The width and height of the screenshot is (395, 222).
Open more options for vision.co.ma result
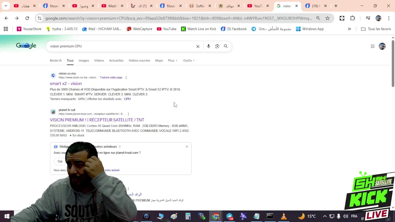pyautogui.click(x=126, y=78)
